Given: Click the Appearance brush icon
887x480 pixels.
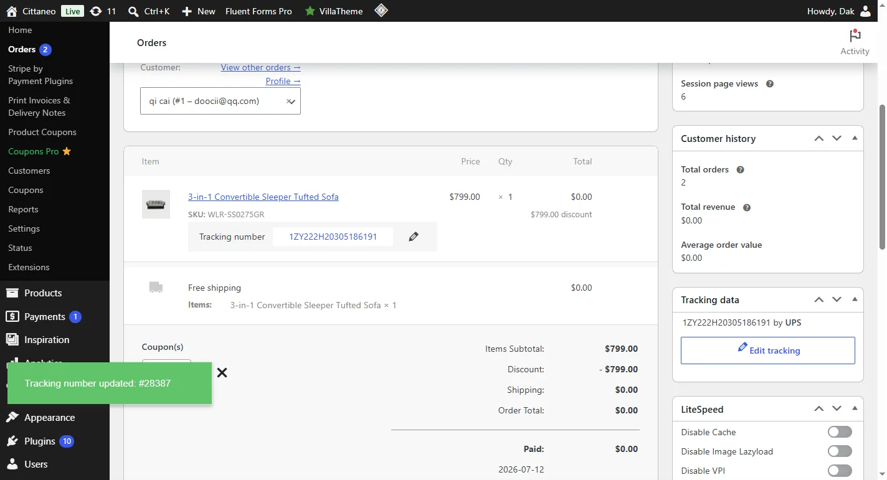Looking at the screenshot, I should [x=12, y=417].
